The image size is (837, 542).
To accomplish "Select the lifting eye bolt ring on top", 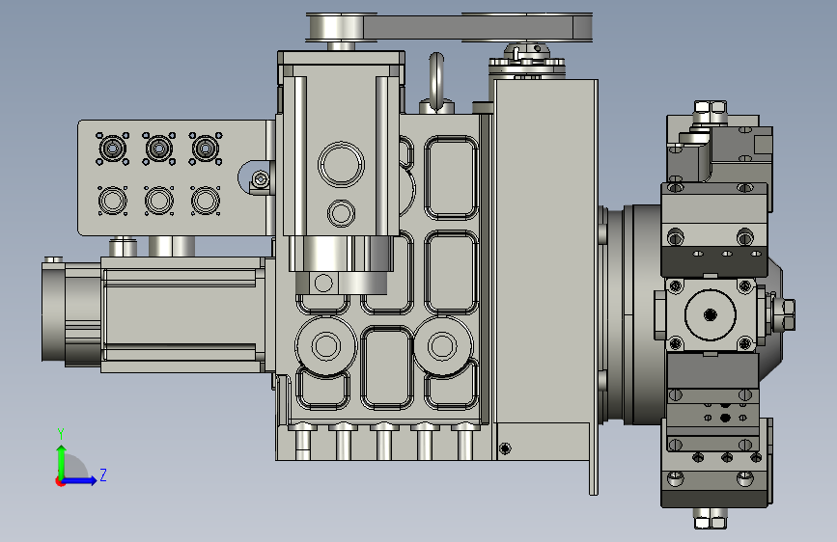I will pyautogui.click(x=436, y=81).
